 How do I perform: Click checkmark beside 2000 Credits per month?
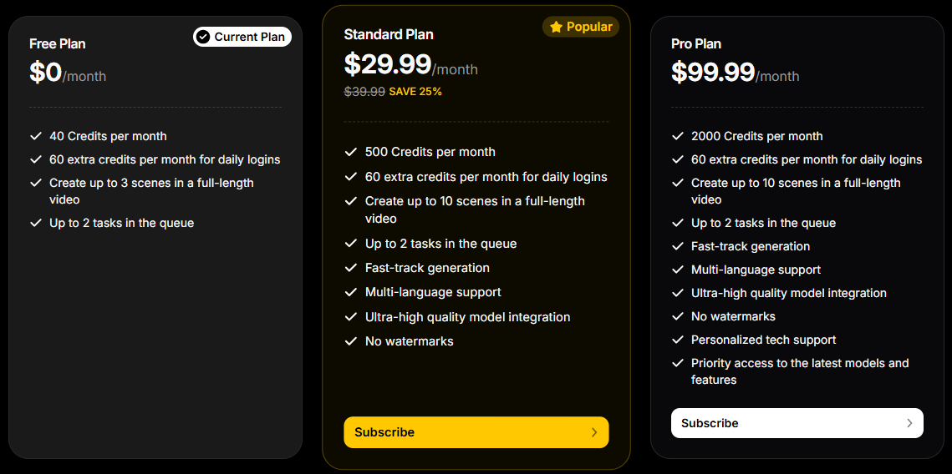point(678,136)
